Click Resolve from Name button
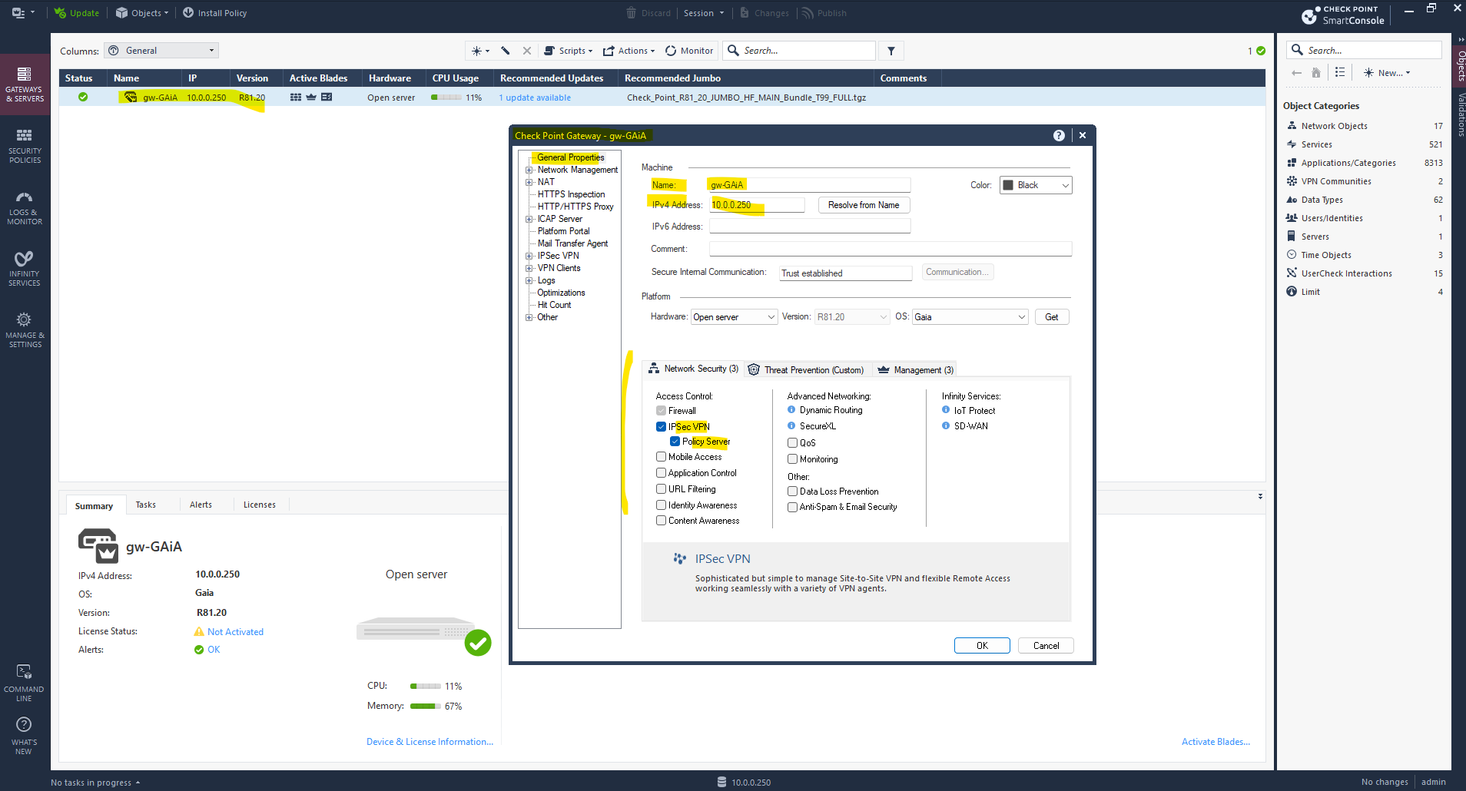Screen dimensions: 1466x791 864,205
